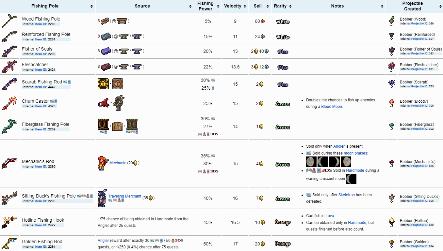Click the Traveling Merchant NPC sprite
The width and height of the screenshot is (443, 251).
(x=102, y=198)
